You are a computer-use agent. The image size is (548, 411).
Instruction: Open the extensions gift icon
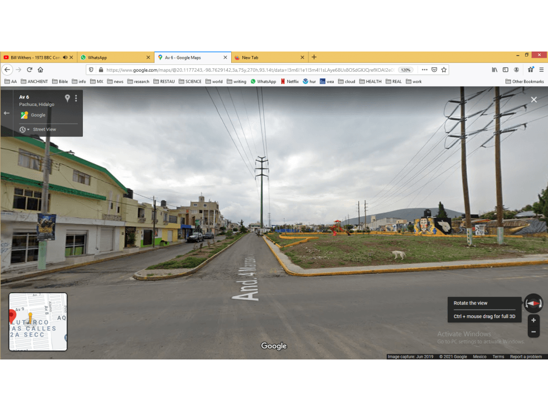(531, 70)
